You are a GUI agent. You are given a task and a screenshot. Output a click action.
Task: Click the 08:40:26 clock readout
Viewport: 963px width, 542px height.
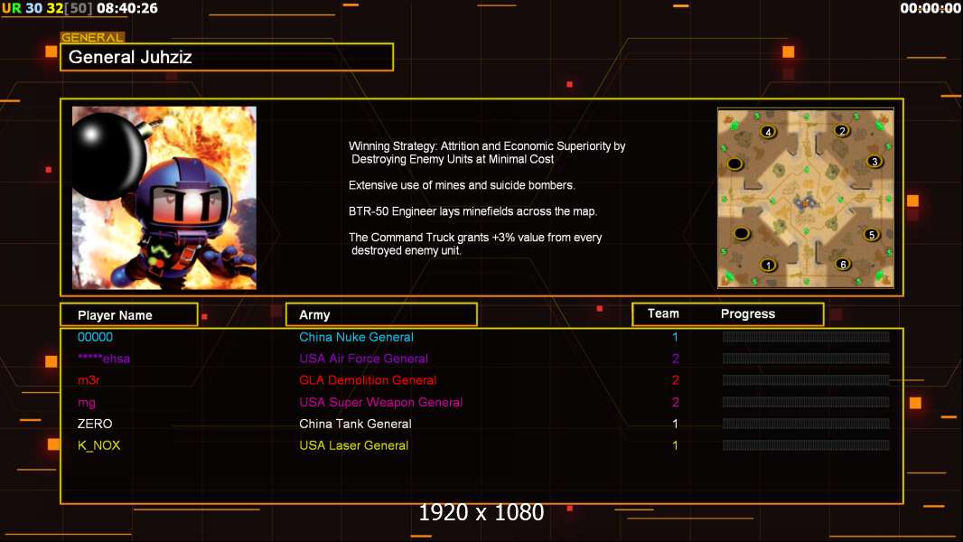point(127,9)
